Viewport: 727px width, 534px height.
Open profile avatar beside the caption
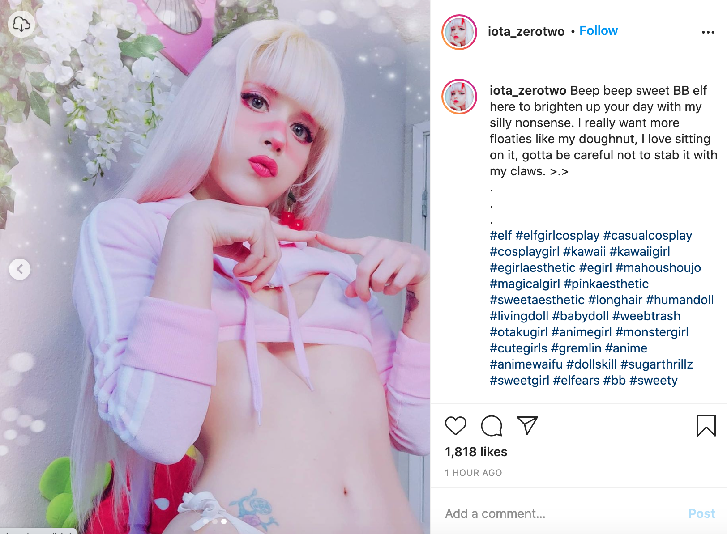tap(459, 97)
